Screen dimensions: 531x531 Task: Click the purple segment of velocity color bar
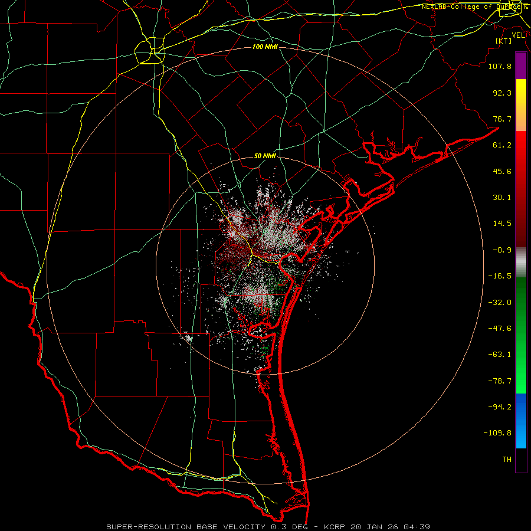coord(521,66)
